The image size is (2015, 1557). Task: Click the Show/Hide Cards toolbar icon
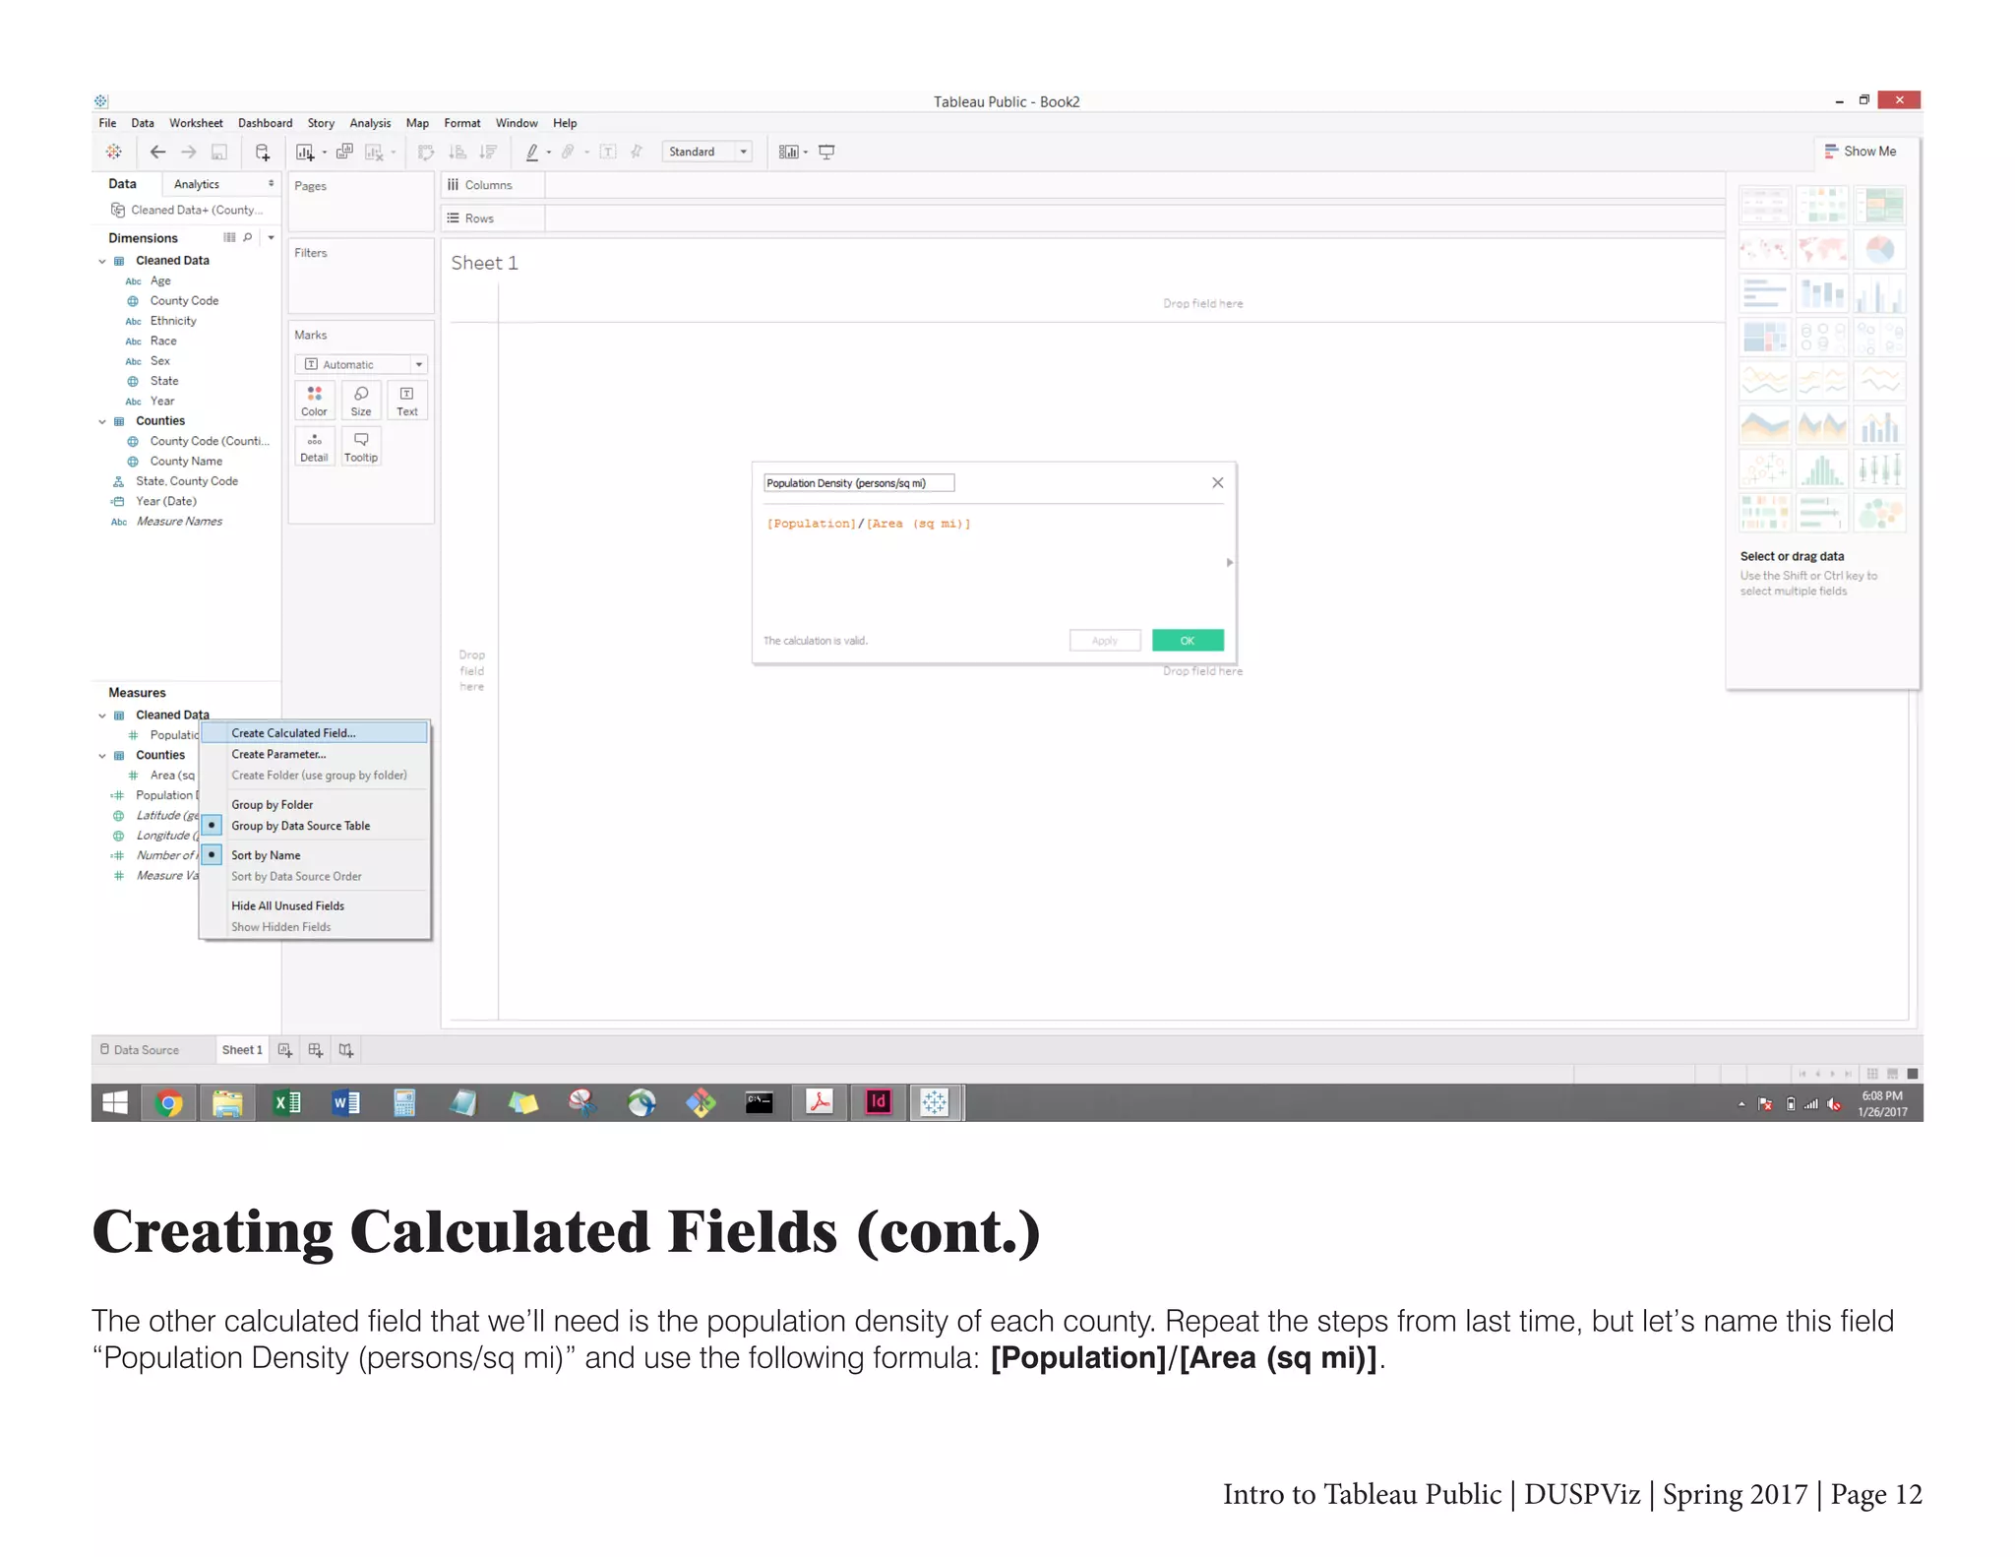(x=788, y=152)
